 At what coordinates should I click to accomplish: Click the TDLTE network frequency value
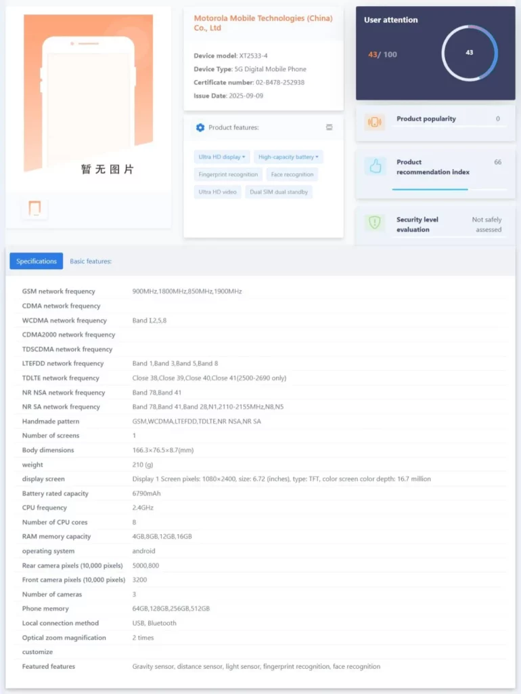click(209, 378)
